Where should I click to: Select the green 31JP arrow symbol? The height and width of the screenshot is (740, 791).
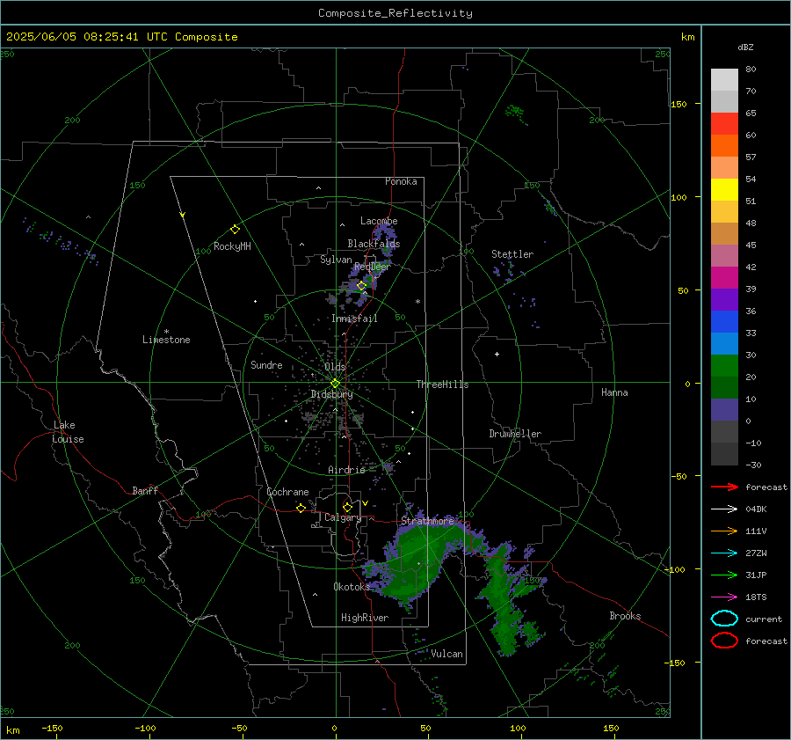[x=724, y=575]
